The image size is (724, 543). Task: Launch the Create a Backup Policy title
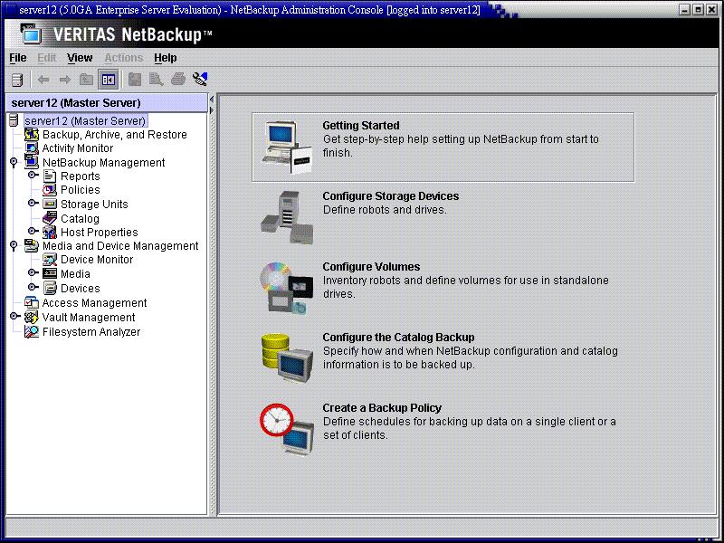tap(382, 408)
